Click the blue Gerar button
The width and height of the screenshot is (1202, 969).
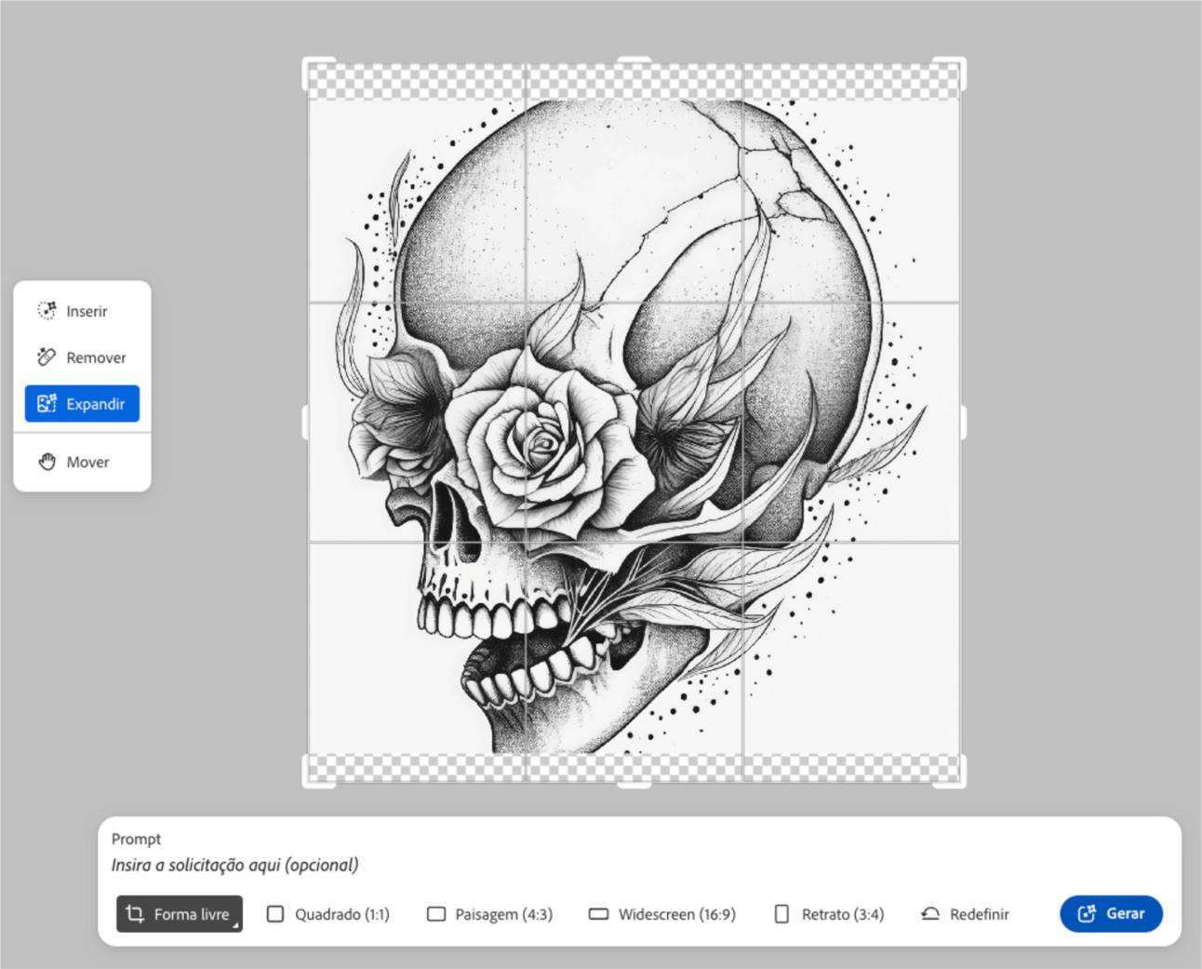(x=1111, y=914)
